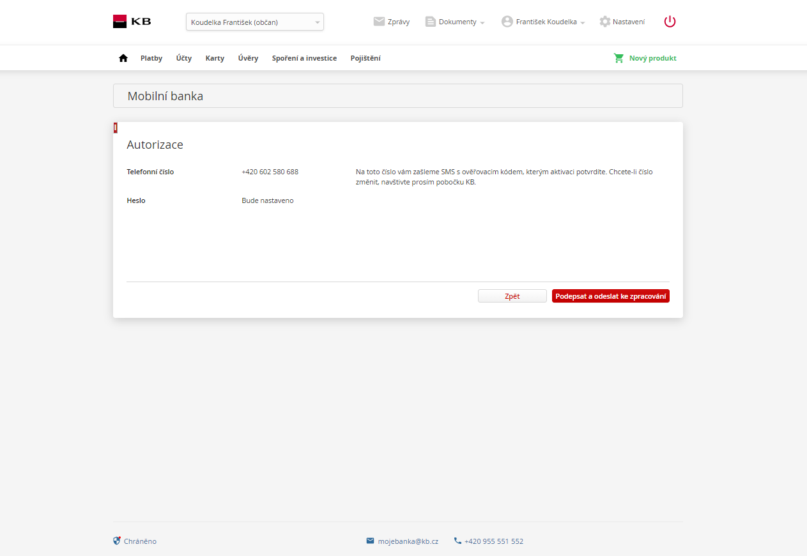Click the red alert marker on panel
Screen dimensions: 807x556
point(116,128)
